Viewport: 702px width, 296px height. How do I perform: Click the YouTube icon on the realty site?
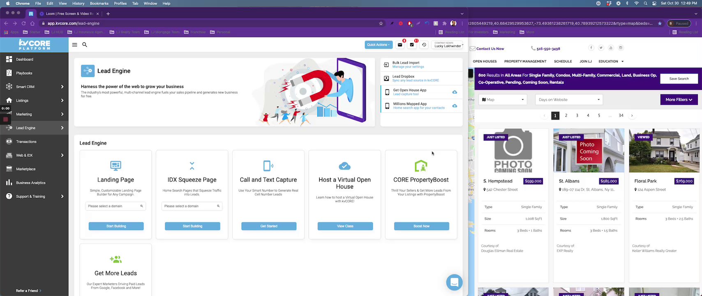click(611, 48)
